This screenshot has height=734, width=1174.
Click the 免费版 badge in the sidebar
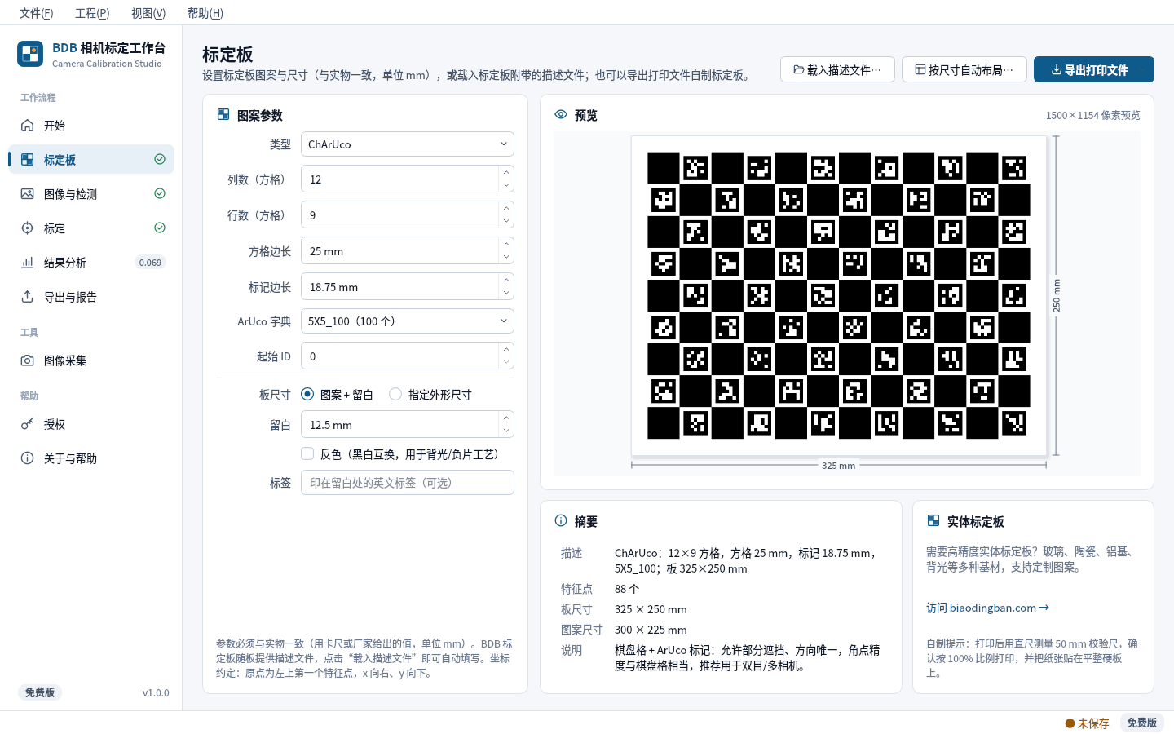point(40,692)
